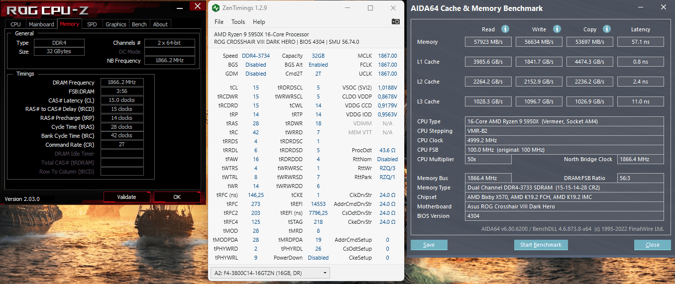Click the CPU Stepping VMR-B2 field
Screen dimensions: 675x284
tap(564, 131)
